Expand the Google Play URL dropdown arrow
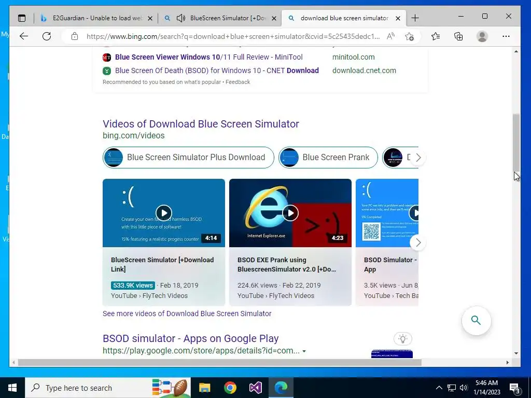The height and width of the screenshot is (398, 531). tap(304, 351)
